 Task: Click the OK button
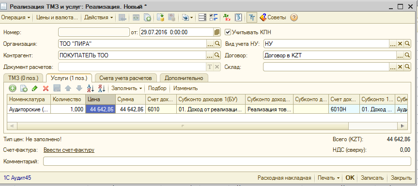[350, 178]
